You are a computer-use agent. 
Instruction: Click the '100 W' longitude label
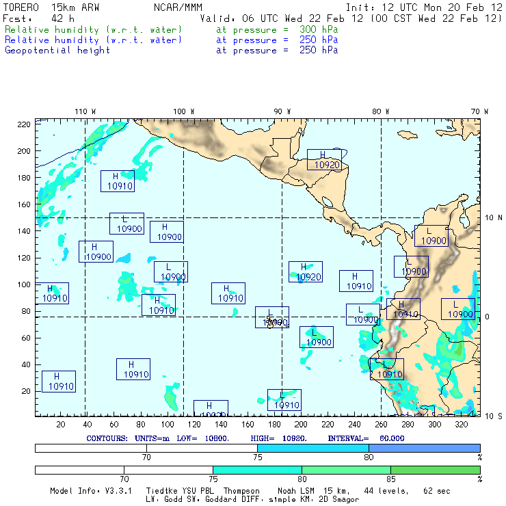pos(184,111)
